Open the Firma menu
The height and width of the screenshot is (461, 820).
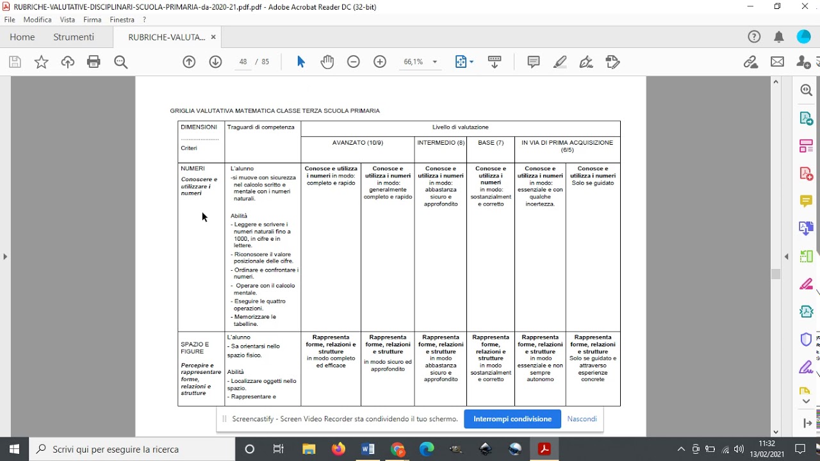92,20
